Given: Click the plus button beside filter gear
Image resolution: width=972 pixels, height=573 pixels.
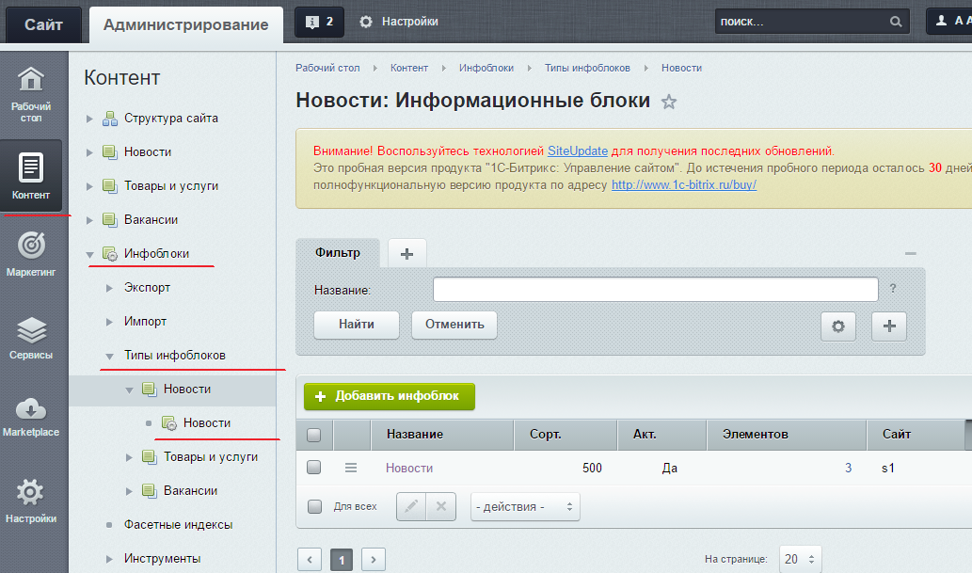Looking at the screenshot, I should pos(889,326).
